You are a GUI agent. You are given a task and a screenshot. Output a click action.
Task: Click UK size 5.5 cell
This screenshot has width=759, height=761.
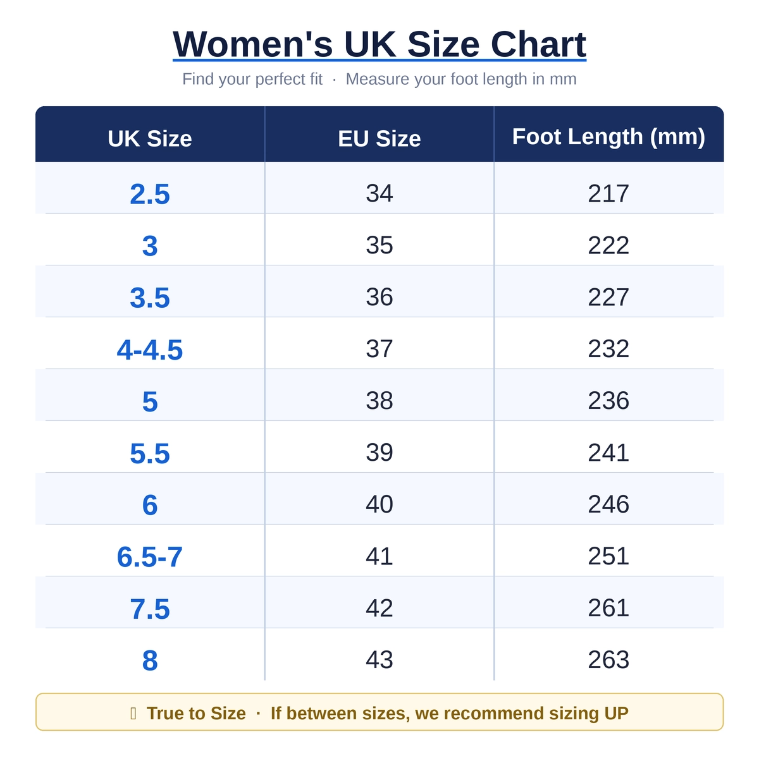coord(150,447)
